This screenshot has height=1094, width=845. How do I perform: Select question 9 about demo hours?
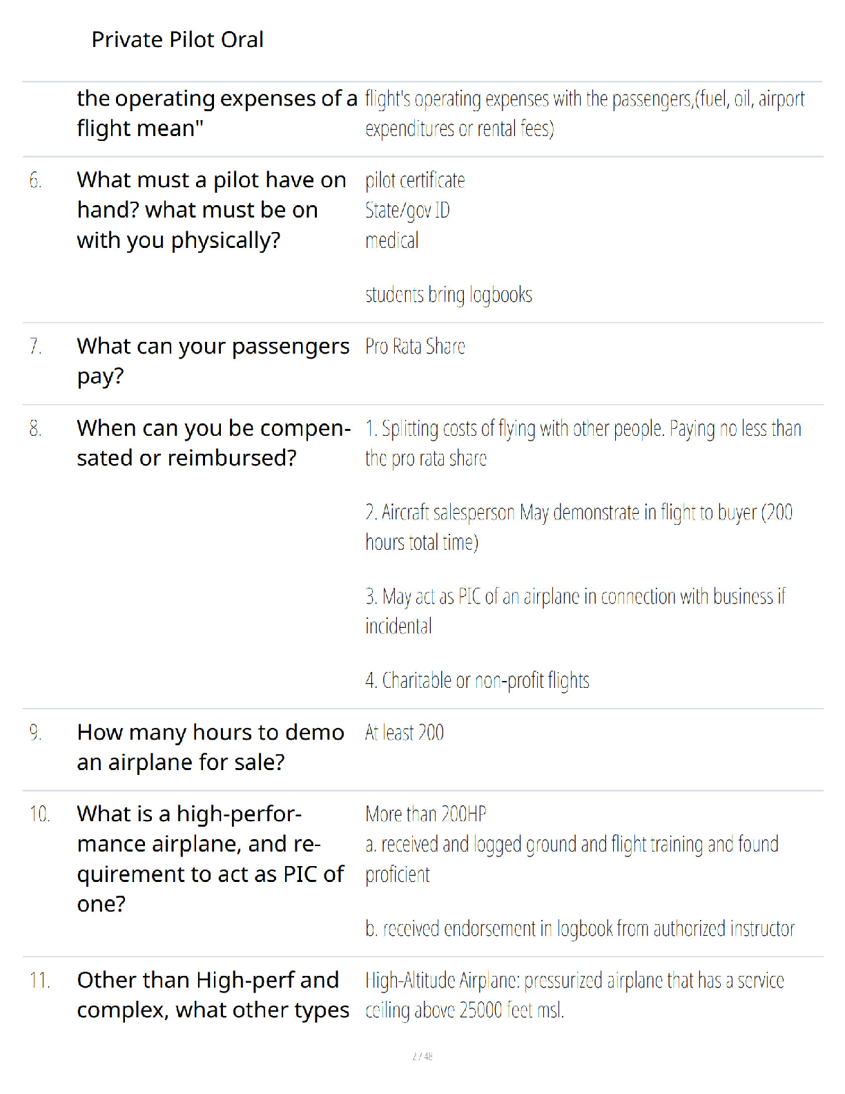211,747
